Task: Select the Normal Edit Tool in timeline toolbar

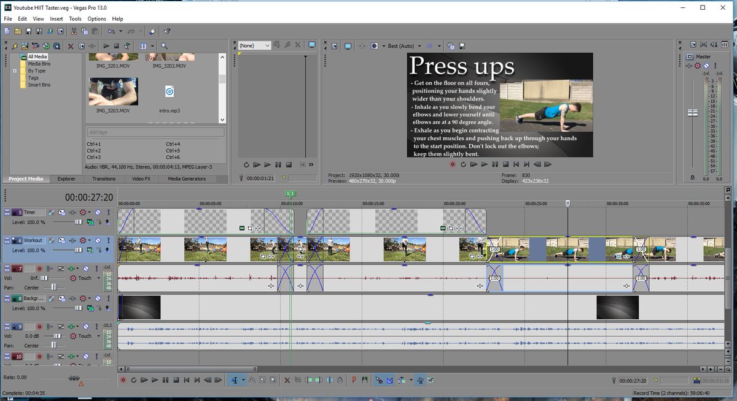Action: pos(235,380)
